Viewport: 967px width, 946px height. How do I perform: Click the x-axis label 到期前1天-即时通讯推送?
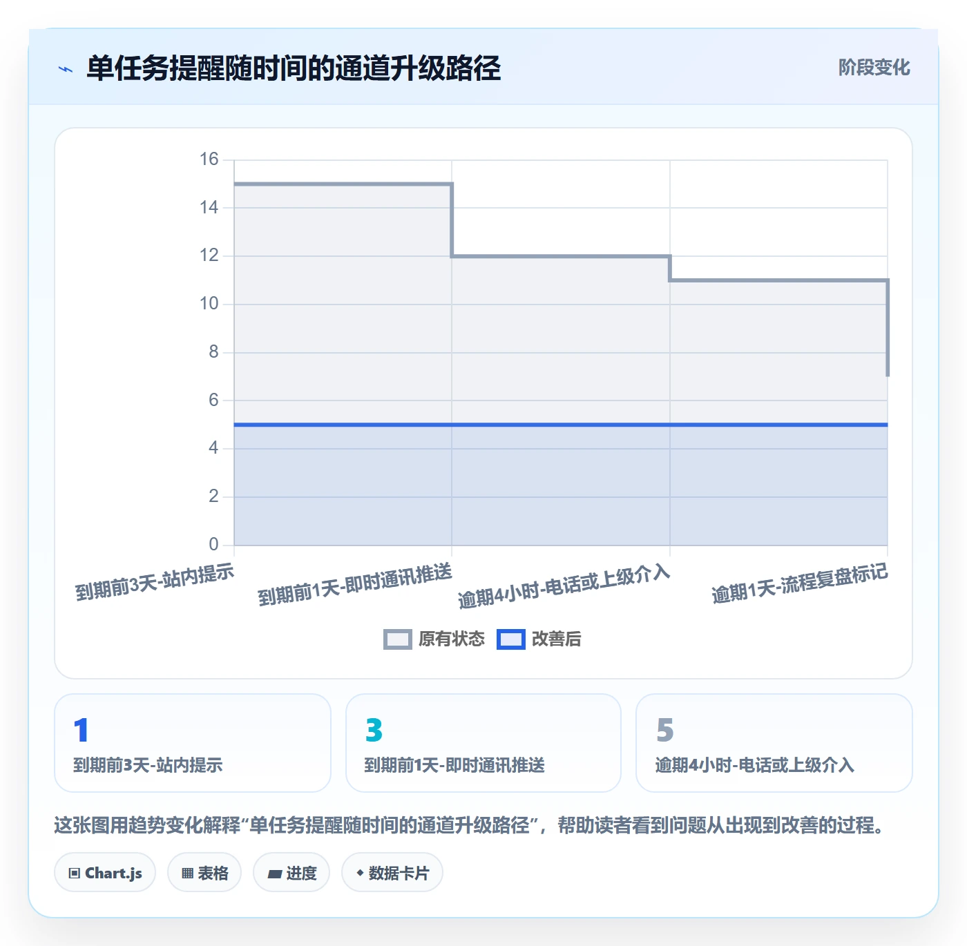pos(355,584)
